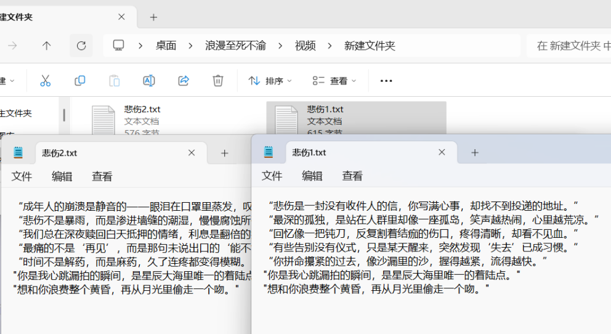Click line starting “成年人的崩溃是静音的

pos(135,206)
